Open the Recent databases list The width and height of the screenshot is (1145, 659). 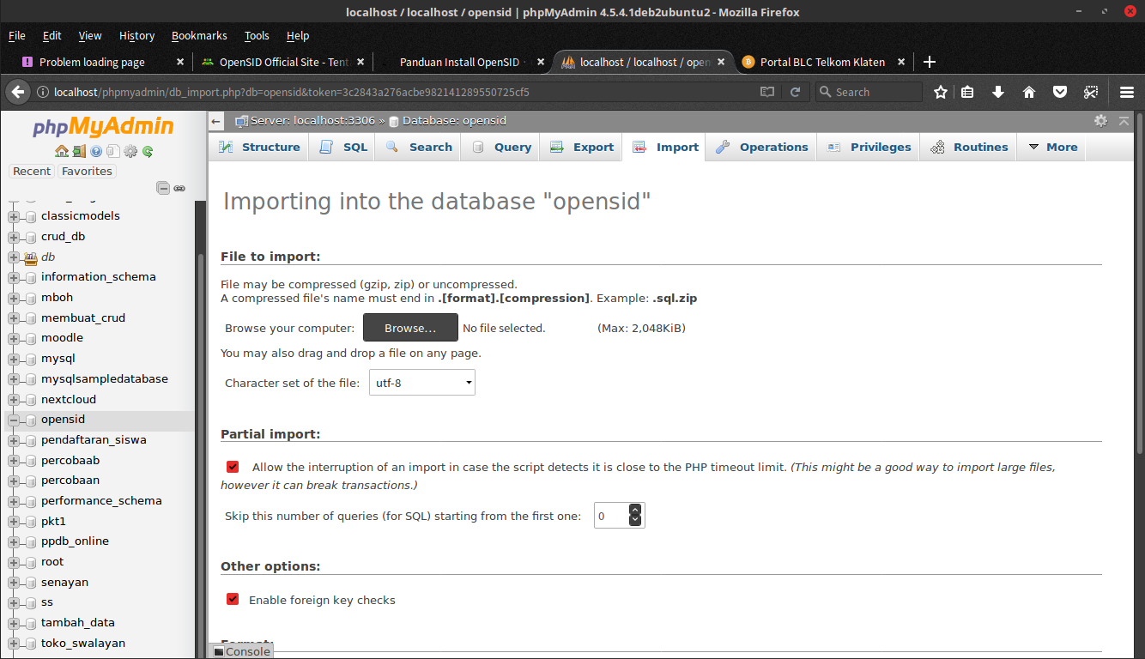coord(31,171)
